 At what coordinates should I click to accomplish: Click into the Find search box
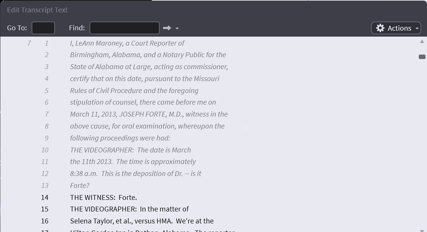[125, 28]
